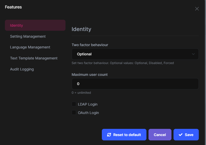Click the chevron arrow in the two factor dropdown

coord(193,54)
